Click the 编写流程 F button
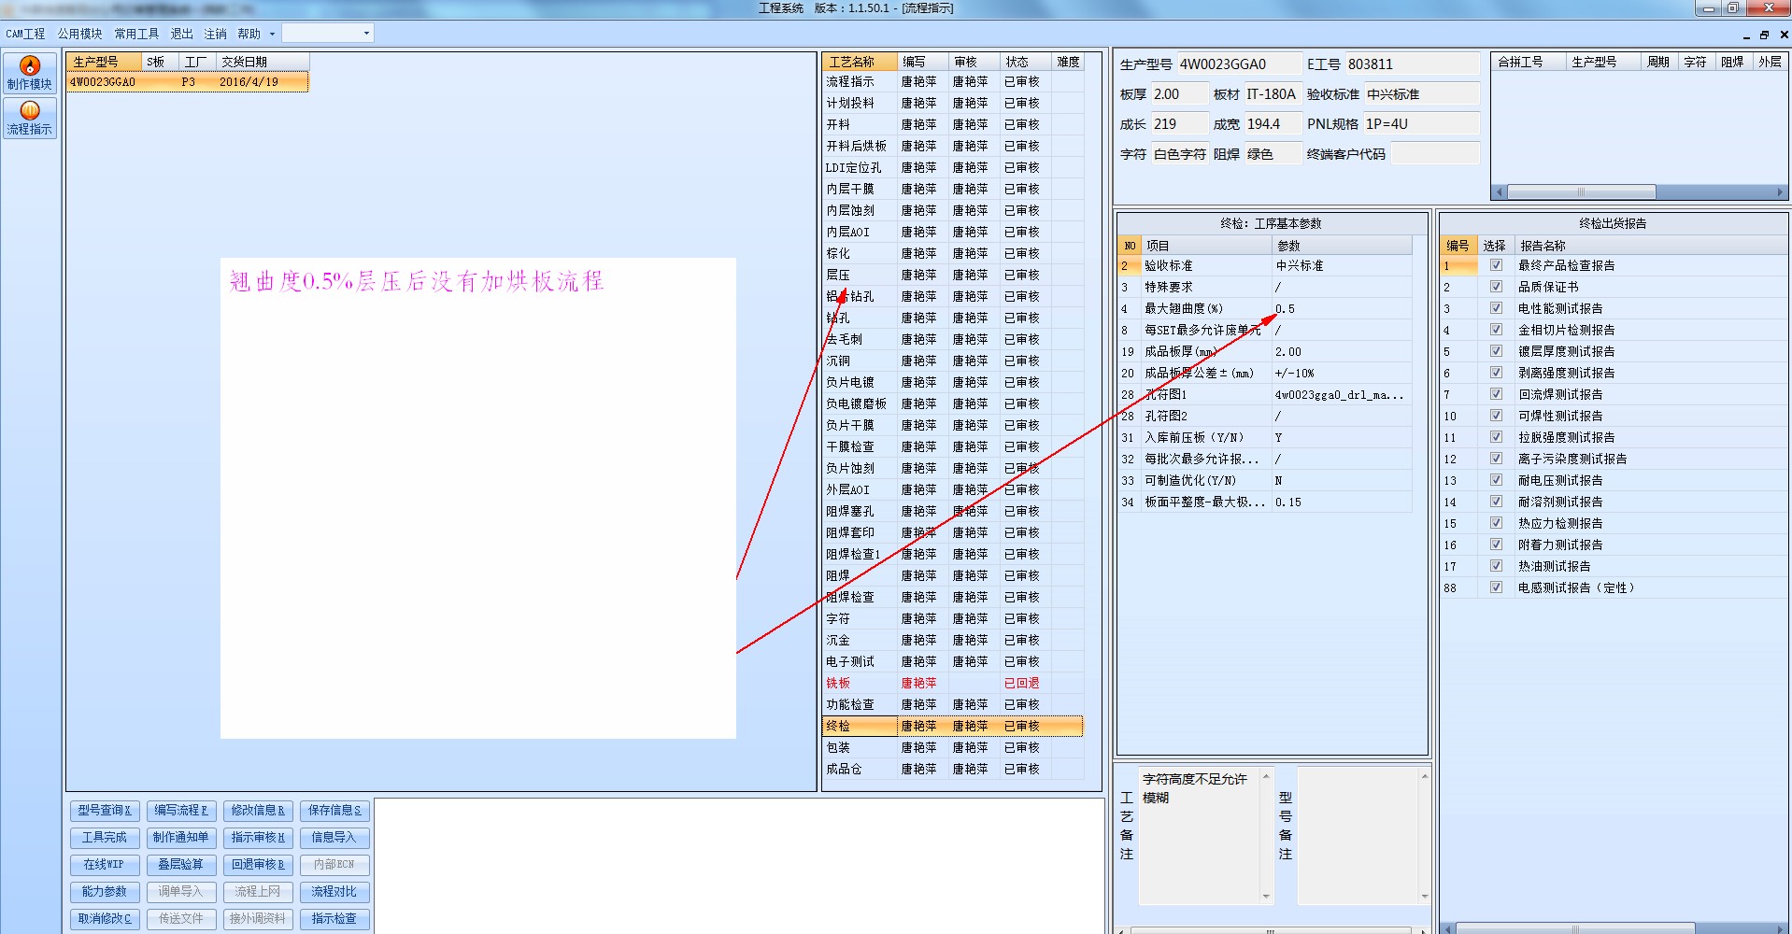Image resolution: width=1792 pixels, height=934 pixels. point(181,811)
